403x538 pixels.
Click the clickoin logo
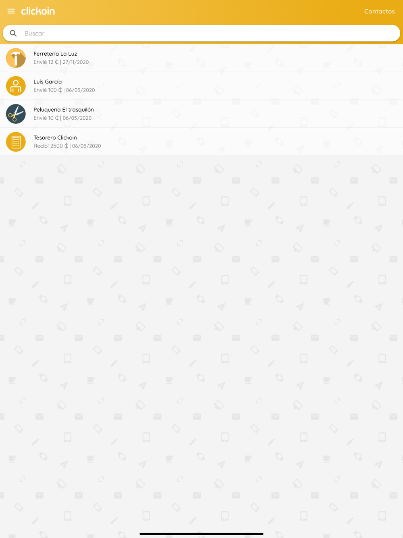click(38, 11)
